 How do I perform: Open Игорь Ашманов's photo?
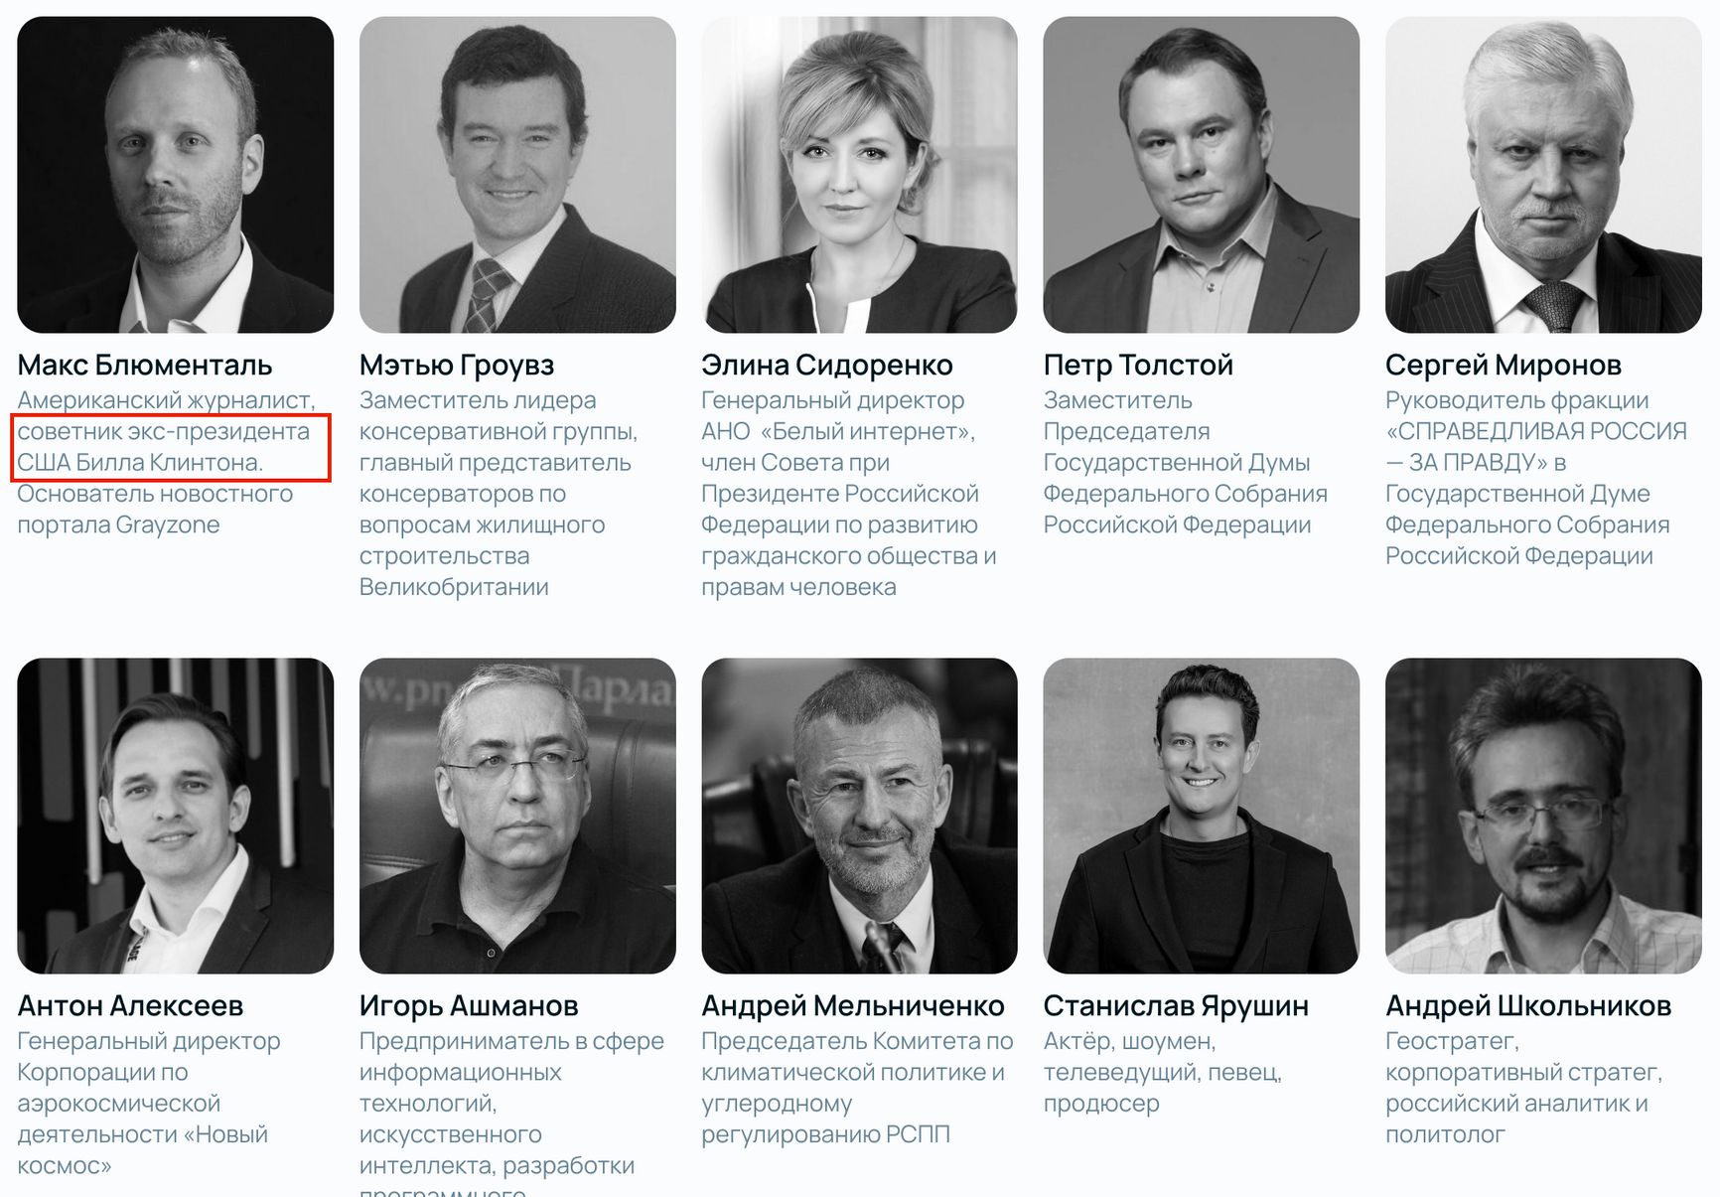tap(517, 816)
